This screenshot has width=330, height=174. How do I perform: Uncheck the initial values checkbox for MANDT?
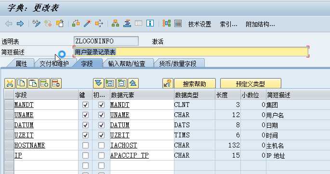click(x=101, y=105)
